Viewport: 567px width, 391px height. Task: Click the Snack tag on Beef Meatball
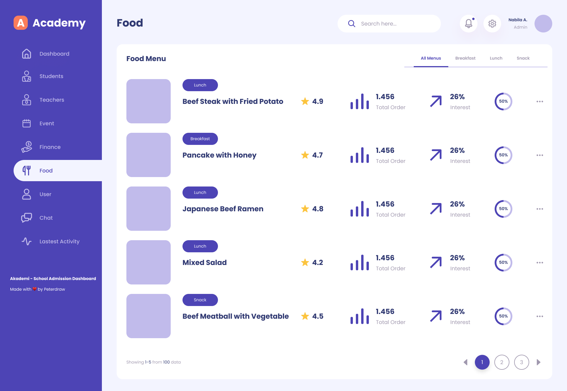tap(200, 300)
